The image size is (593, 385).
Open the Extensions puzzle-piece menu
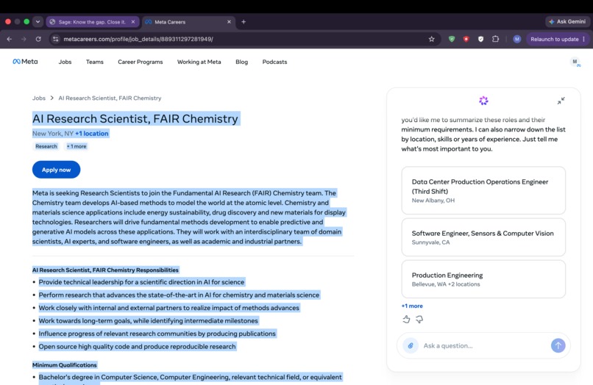495,39
